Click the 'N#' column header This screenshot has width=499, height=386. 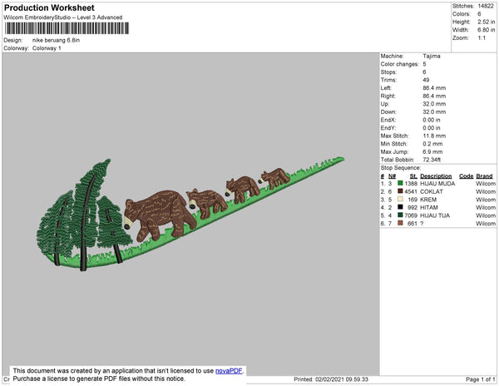point(392,176)
